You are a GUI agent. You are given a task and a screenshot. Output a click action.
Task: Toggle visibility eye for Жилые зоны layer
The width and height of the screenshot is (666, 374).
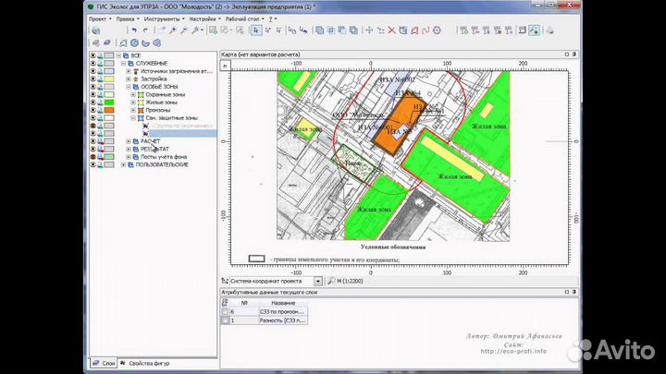tap(93, 103)
